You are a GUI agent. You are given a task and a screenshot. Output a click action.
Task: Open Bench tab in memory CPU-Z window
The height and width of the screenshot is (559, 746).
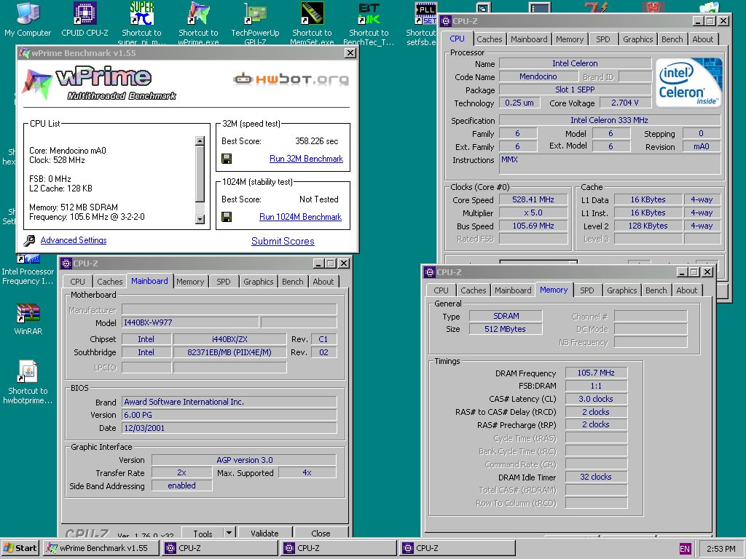click(x=656, y=290)
